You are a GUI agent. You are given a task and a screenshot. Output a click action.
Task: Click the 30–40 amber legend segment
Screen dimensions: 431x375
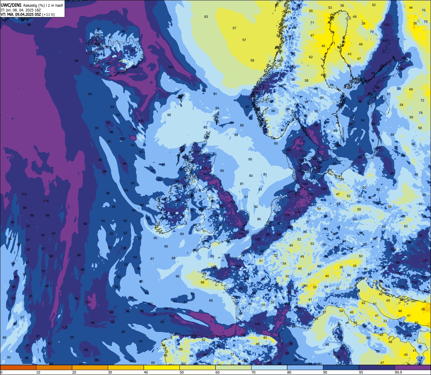coord(126,368)
